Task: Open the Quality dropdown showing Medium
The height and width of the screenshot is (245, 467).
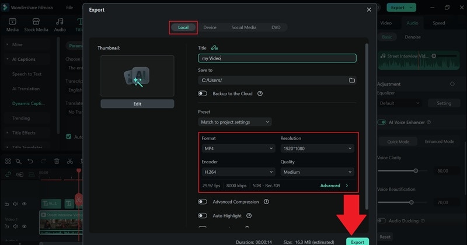Action: 317,171
